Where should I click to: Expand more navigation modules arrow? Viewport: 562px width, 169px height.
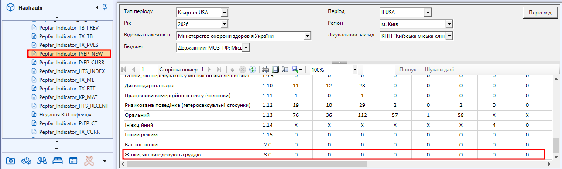pos(104,161)
